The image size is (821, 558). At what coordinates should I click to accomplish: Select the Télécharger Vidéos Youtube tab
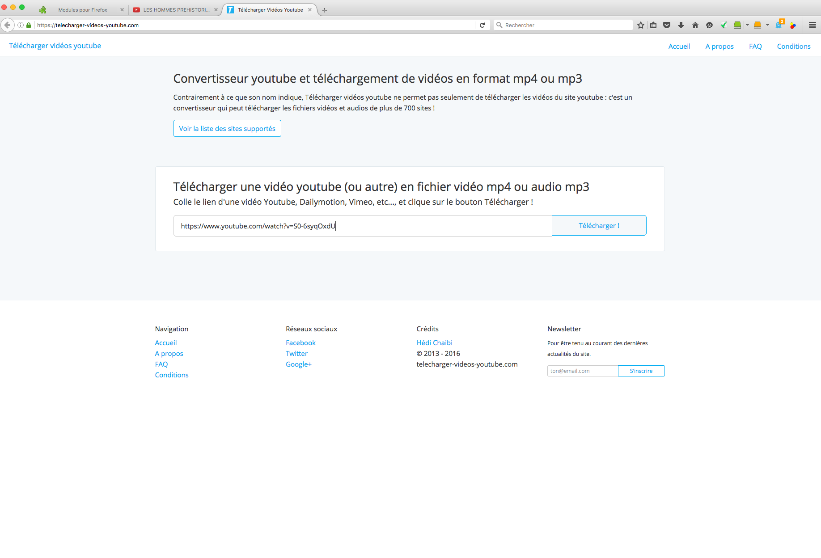click(270, 10)
